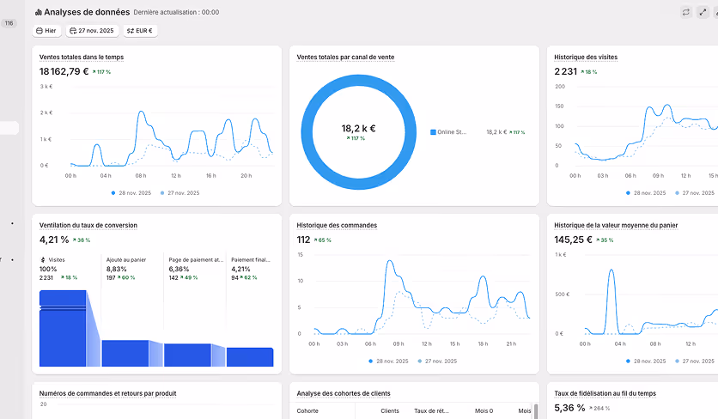The width and height of the screenshot is (718, 419).
Task: Click the 28 nov. 2025 legend in visits chart
Action: [x=646, y=193]
